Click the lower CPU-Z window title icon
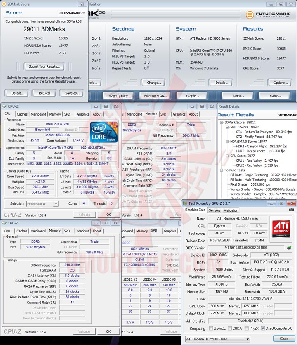297x345 pixels. (x=4, y=223)
